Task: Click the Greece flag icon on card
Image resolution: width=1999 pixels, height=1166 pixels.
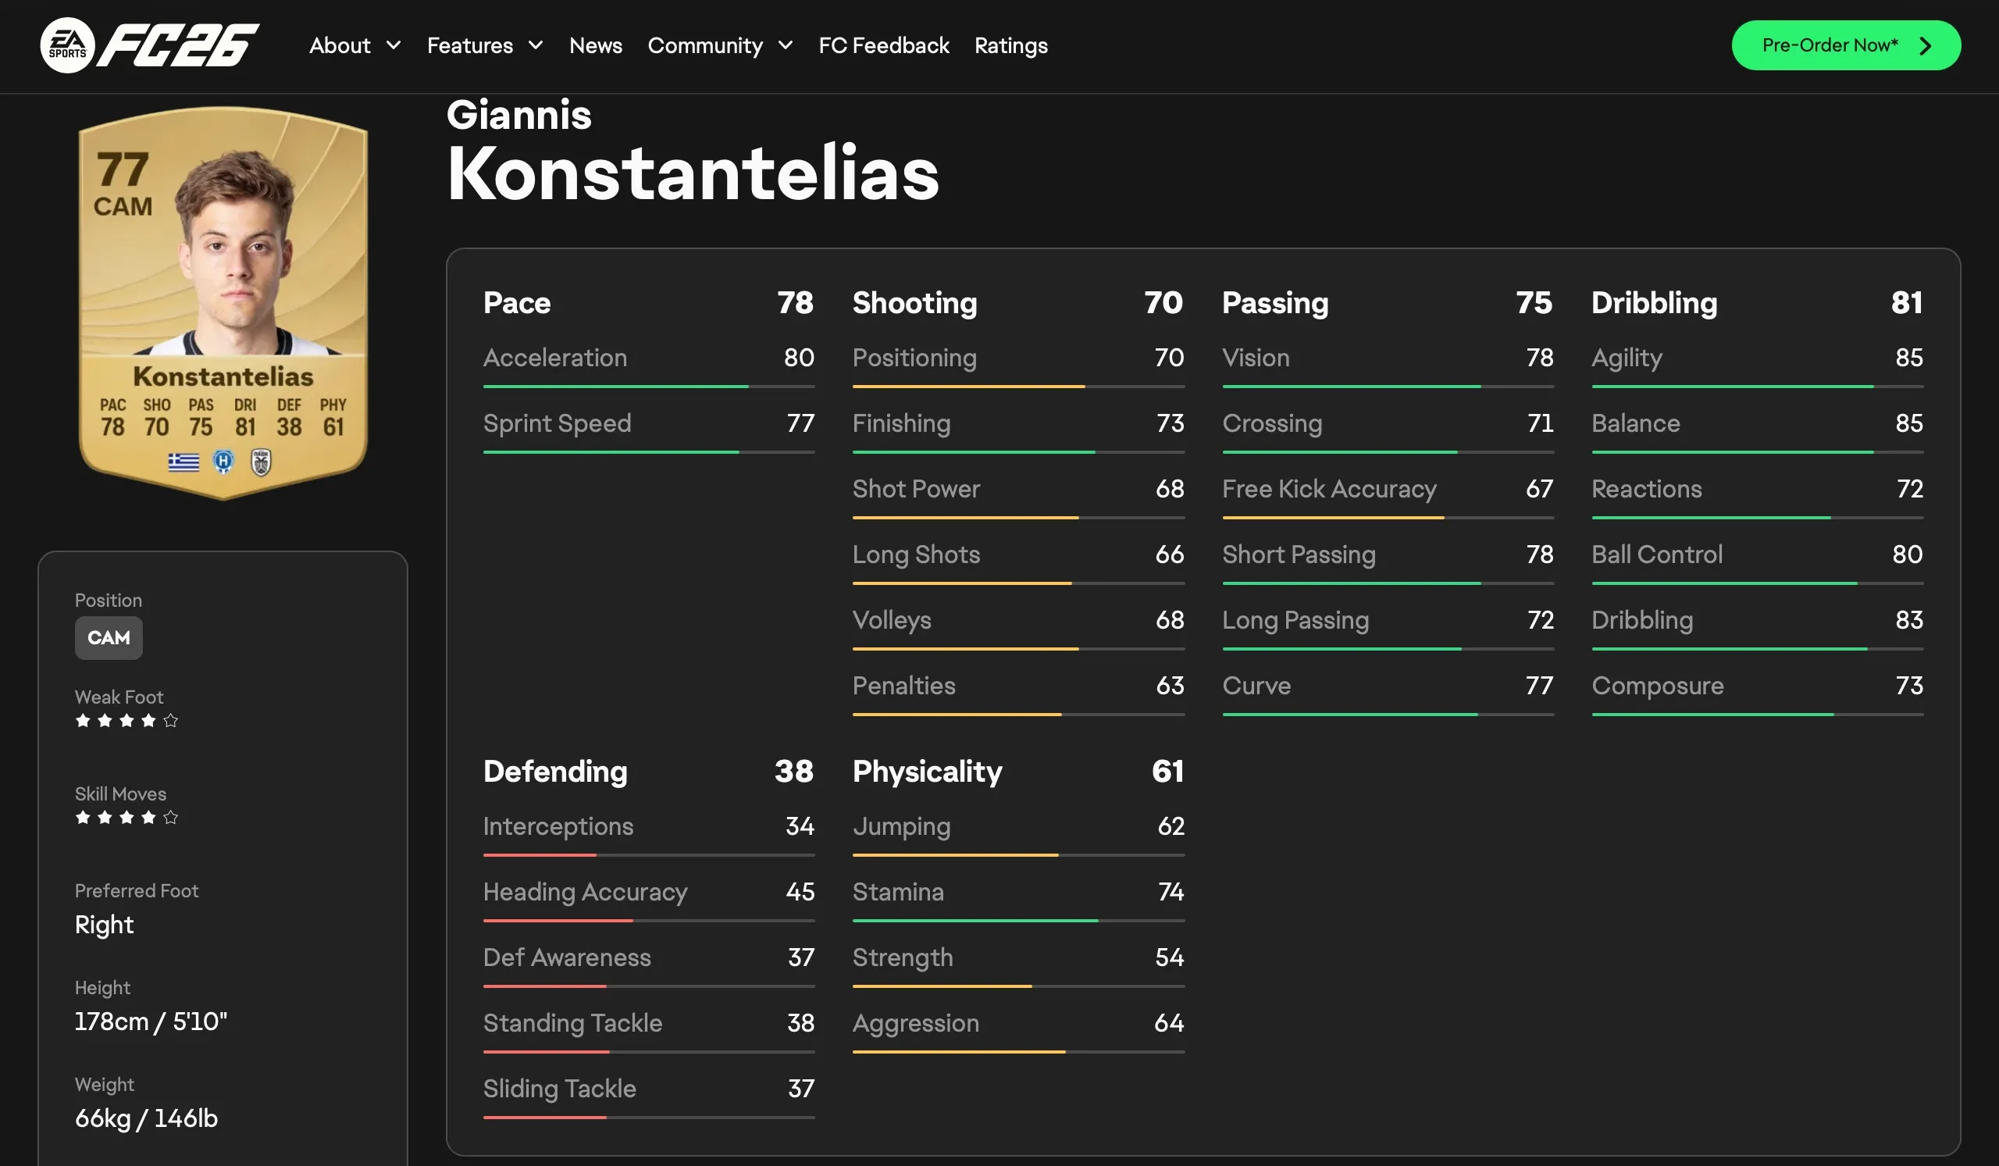Action: point(184,462)
